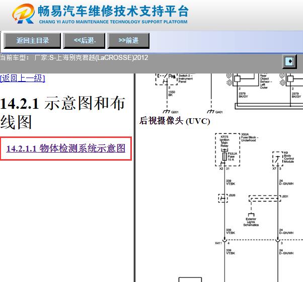Click the X50A Fuse Block Underhood label

[250, 137]
